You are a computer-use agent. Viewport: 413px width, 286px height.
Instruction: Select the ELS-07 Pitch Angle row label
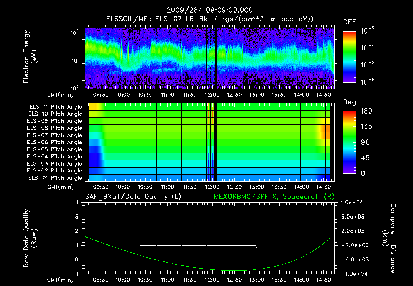pos(54,135)
